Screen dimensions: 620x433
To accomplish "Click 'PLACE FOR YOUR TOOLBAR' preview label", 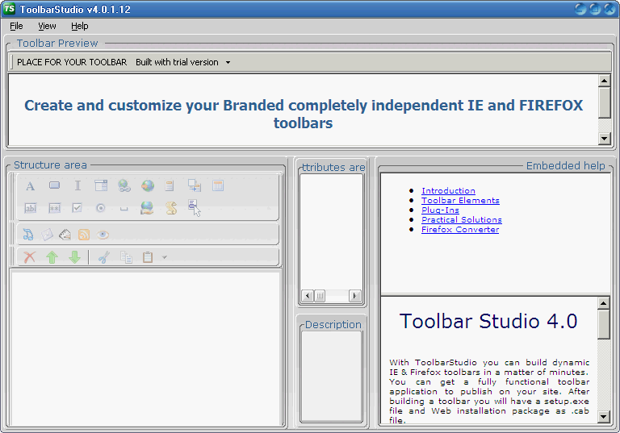I will coord(72,62).
